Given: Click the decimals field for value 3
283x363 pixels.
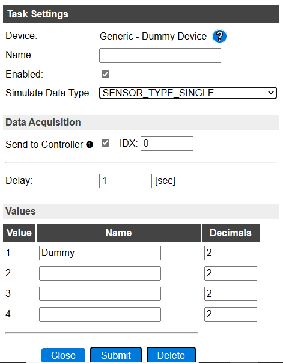Looking at the screenshot, I should 231,294.
